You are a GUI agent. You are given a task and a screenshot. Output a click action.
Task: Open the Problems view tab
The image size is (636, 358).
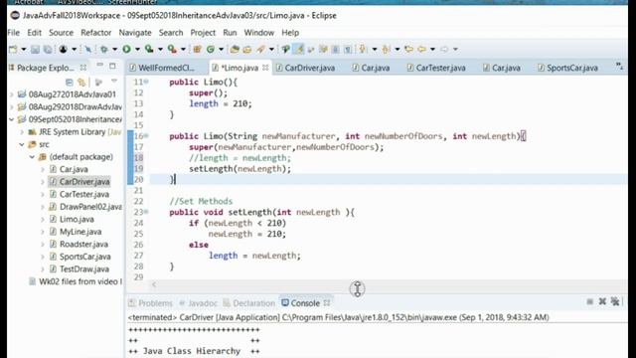[150, 303]
